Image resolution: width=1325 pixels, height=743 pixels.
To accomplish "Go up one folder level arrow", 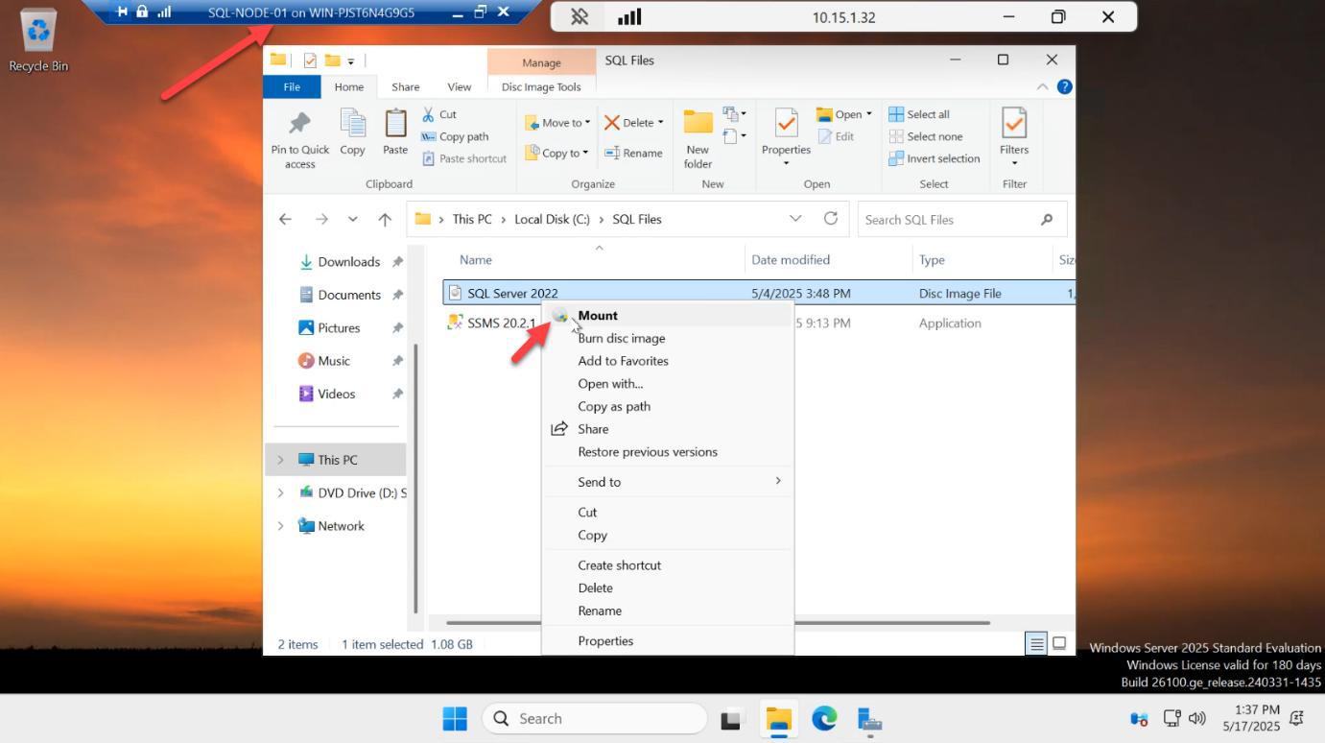I will 385,219.
